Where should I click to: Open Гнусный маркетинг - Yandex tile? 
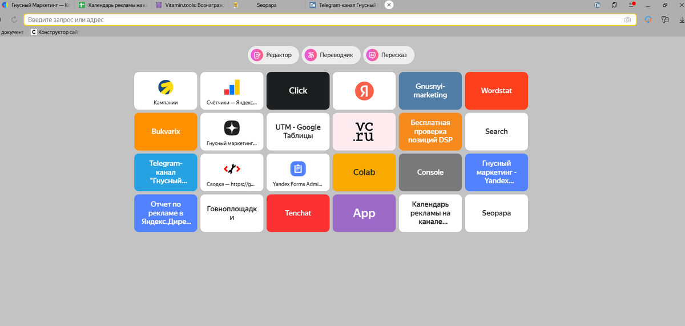tap(497, 172)
